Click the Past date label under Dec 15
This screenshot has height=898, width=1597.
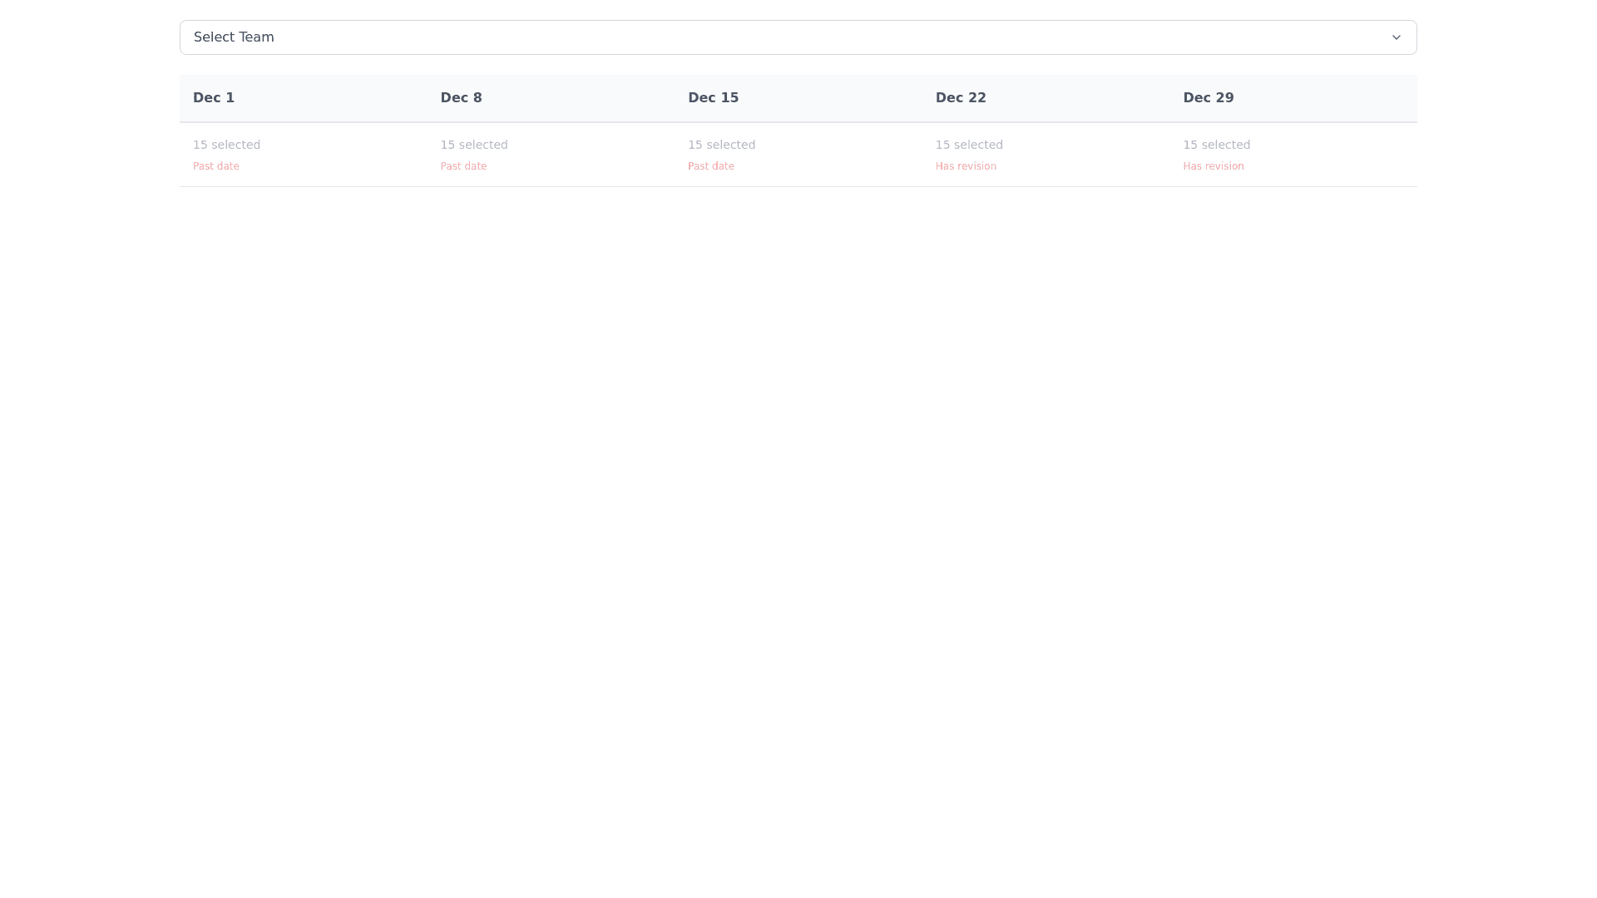(710, 166)
